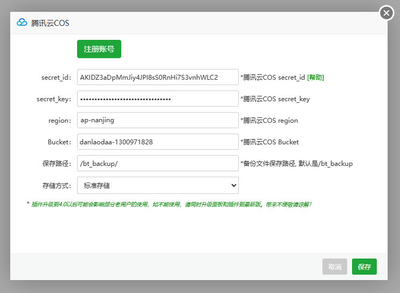This screenshot has width=400, height=293.
Task: Click the green 保存 save button
Action: pyautogui.click(x=364, y=267)
